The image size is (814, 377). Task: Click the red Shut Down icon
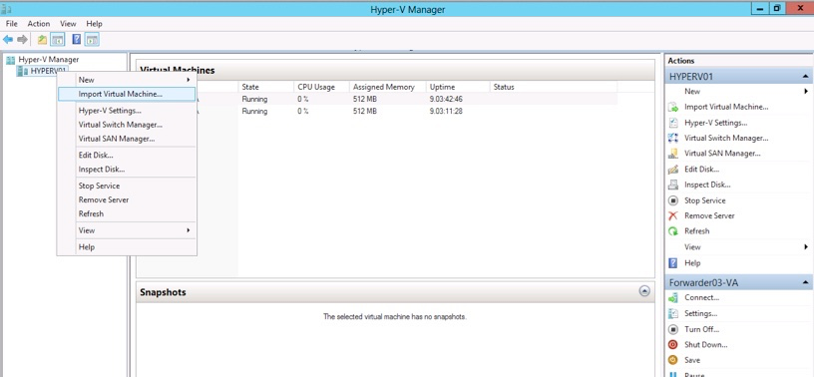(x=673, y=345)
